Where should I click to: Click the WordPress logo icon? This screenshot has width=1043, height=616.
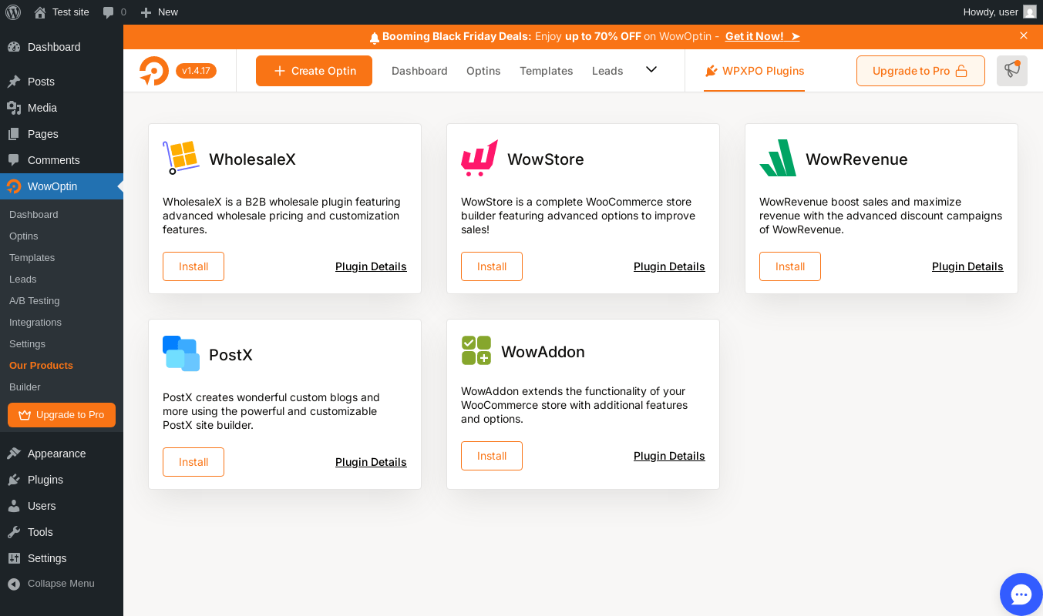coord(13,12)
